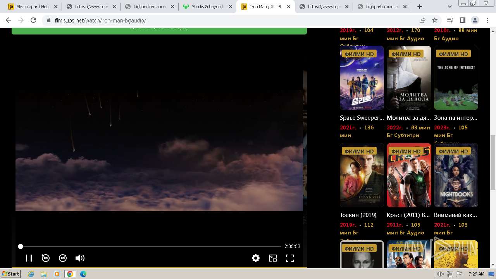Screen dimensions: 496x279
Task: Skip forward 10 seconds
Action: [x=63, y=258]
